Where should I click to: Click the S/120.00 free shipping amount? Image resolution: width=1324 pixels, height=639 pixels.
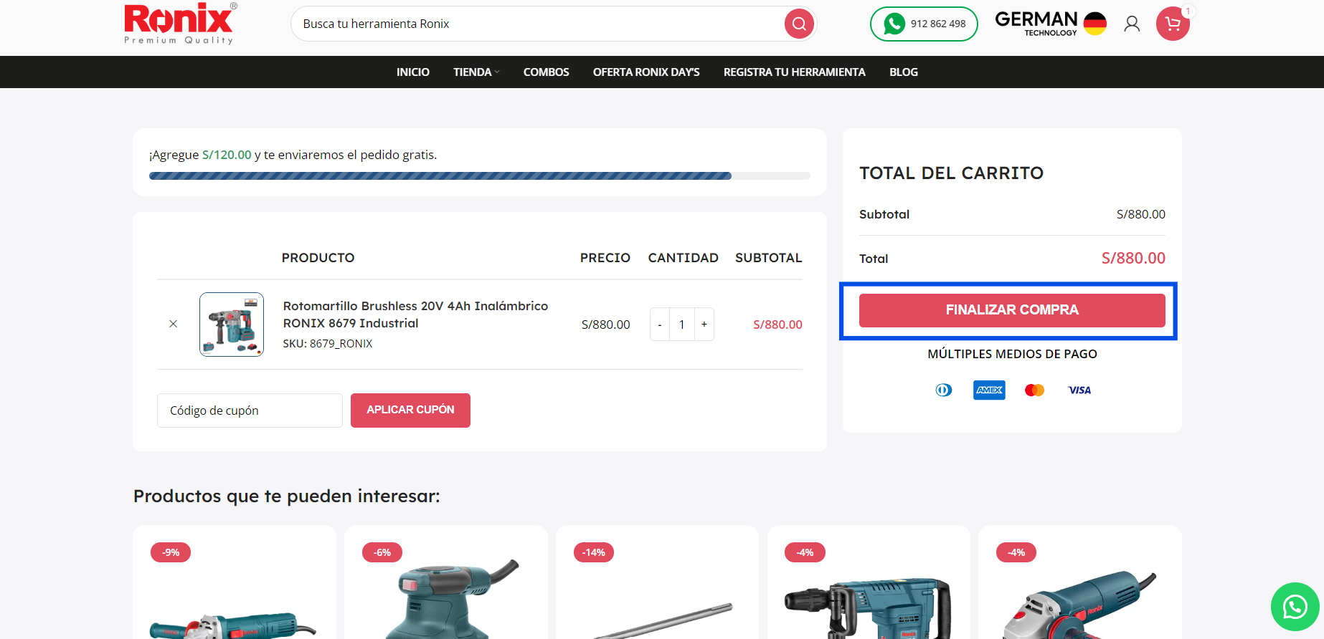[227, 155]
